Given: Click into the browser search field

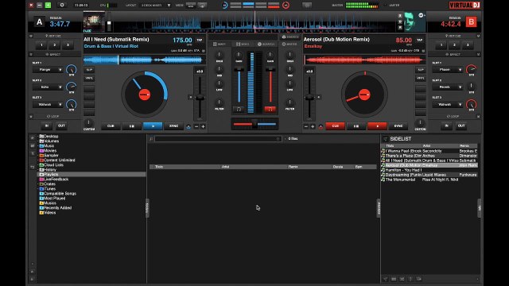Looking at the screenshot, I should (x=218, y=139).
